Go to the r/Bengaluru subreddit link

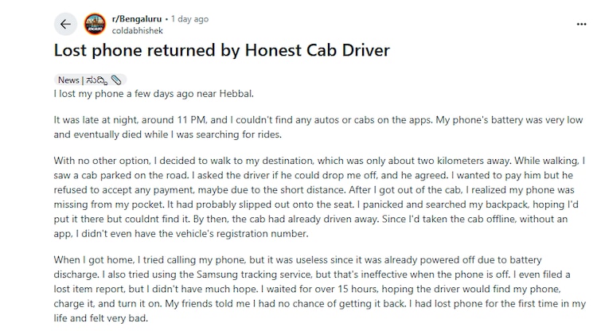pyautogui.click(x=137, y=18)
